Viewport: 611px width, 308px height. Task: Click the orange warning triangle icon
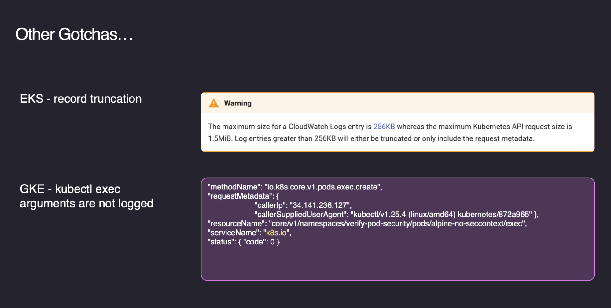pos(214,103)
